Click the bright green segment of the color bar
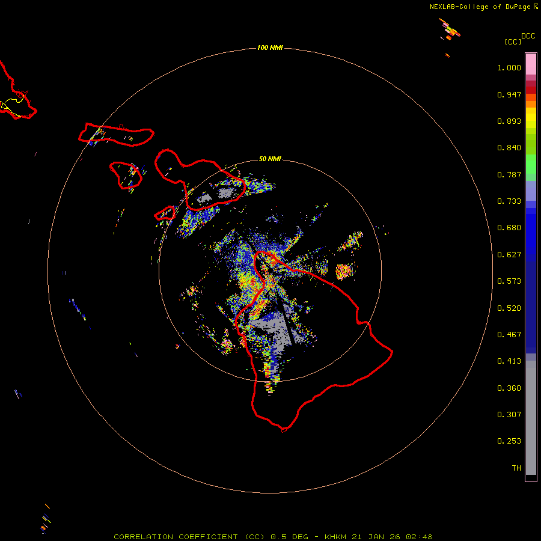The width and height of the screenshot is (541, 541). click(531, 164)
